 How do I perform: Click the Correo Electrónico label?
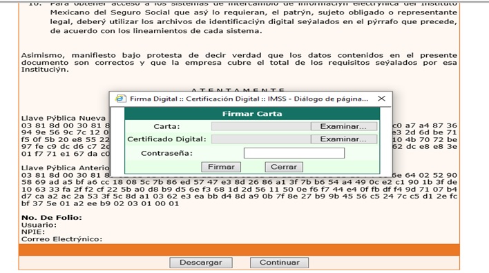coord(61,239)
